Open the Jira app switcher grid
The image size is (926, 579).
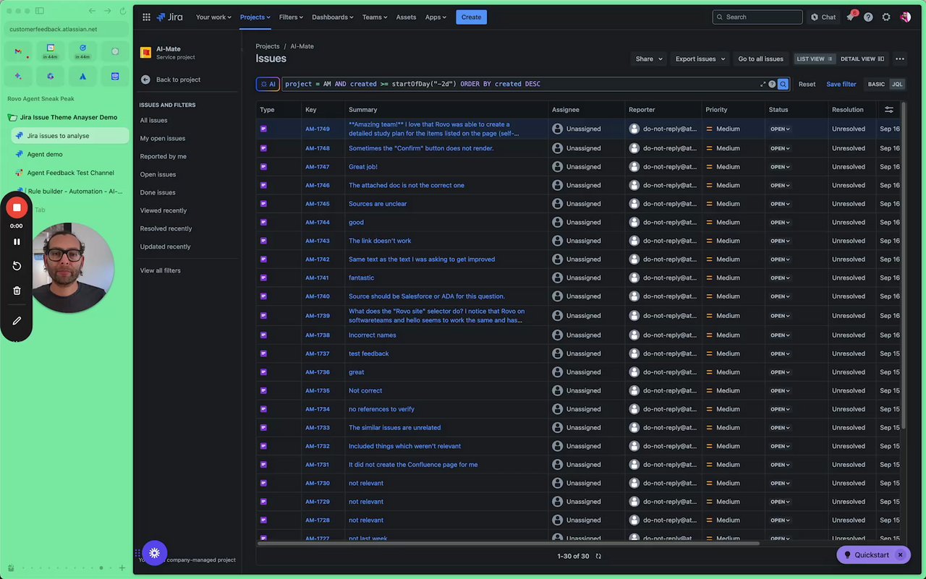pos(146,17)
